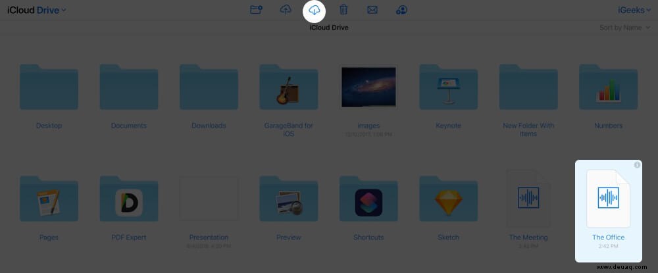Image resolution: width=658 pixels, height=273 pixels.
Task: Open the iGeeks account menu
Action: point(634,10)
